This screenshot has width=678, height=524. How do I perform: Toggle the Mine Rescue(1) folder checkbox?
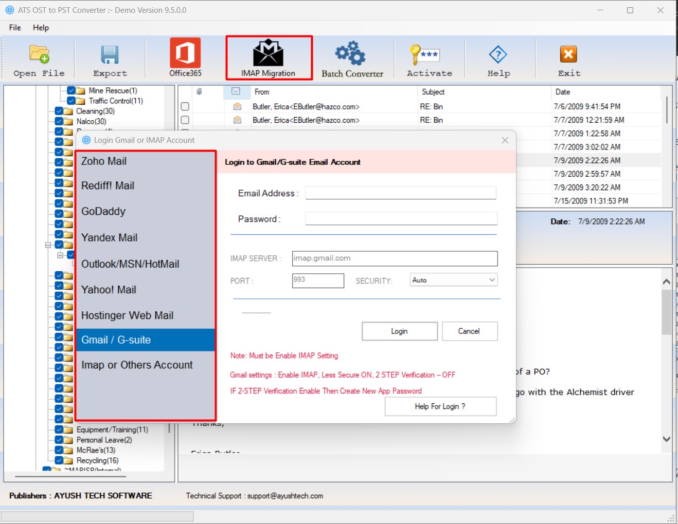[x=71, y=90]
